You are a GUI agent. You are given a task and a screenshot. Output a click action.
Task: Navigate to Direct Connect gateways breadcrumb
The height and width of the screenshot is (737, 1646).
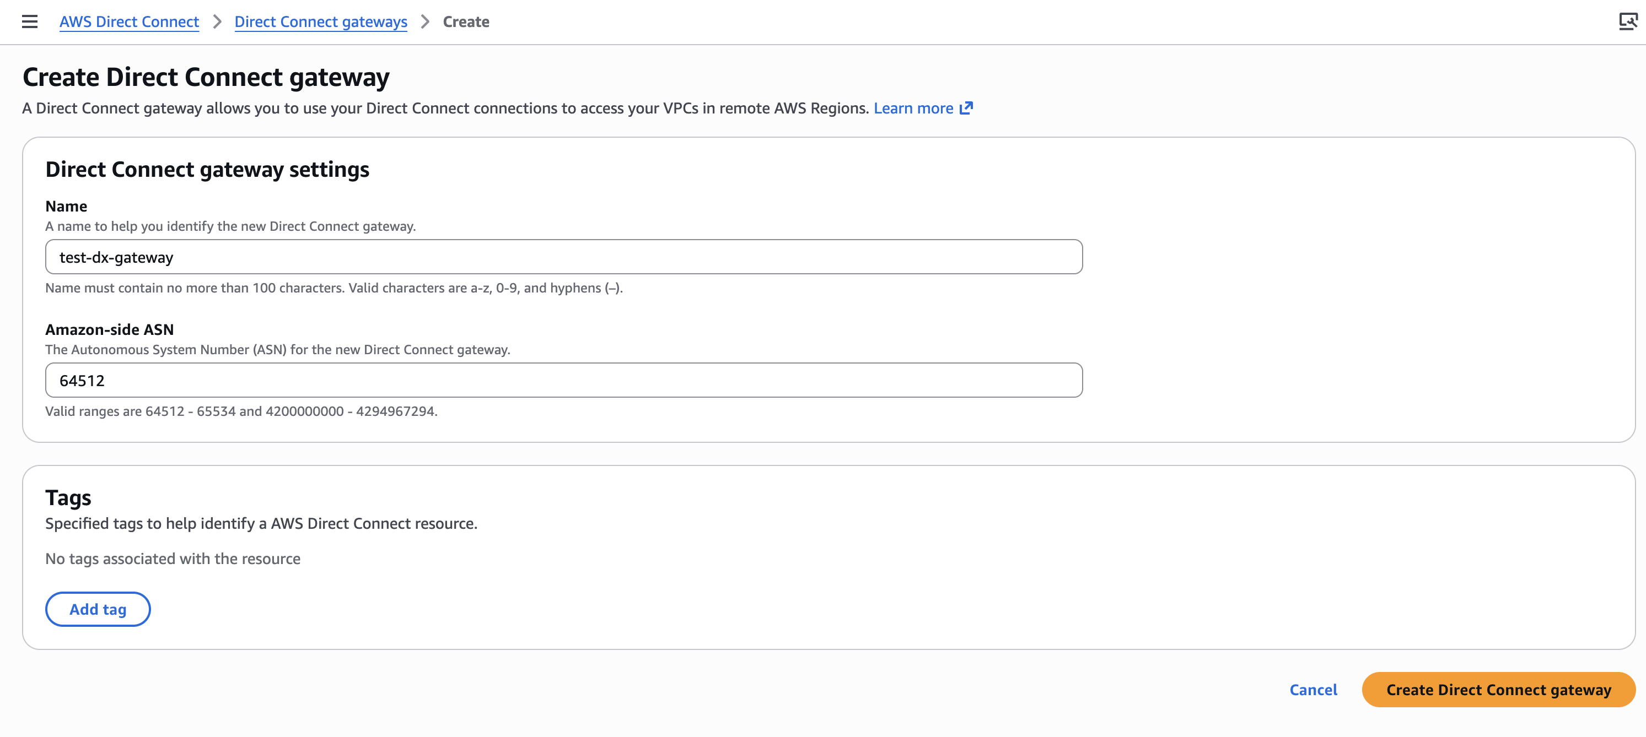(321, 21)
